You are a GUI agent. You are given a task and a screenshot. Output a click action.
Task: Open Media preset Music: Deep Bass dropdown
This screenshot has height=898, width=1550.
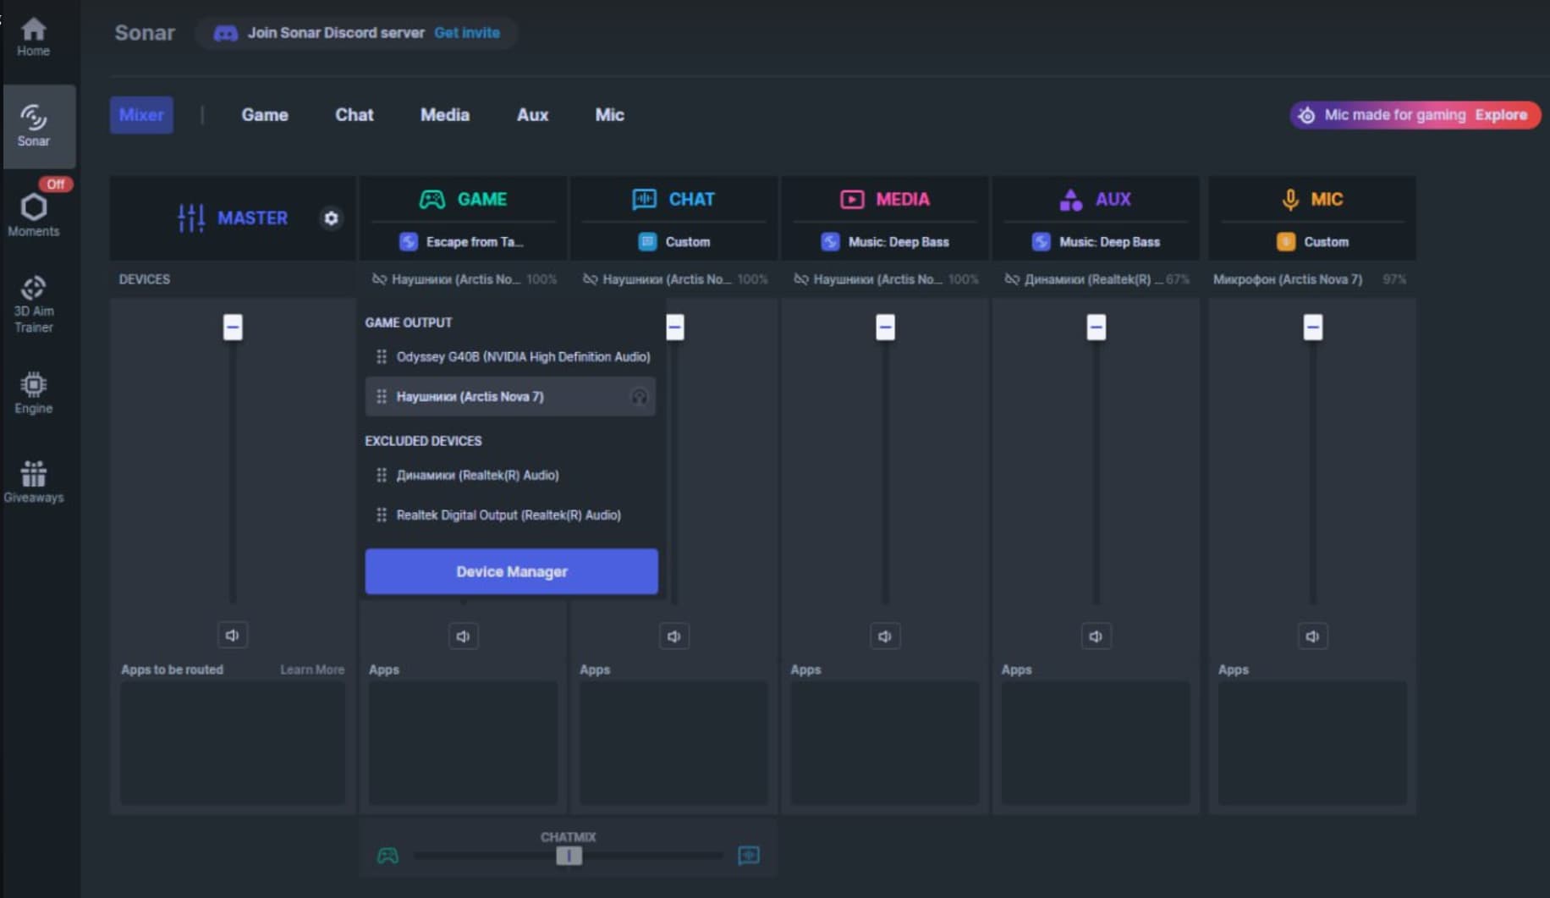[885, 242]
